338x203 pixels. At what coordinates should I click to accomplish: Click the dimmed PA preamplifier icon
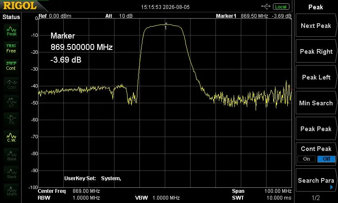coord(11,120)
